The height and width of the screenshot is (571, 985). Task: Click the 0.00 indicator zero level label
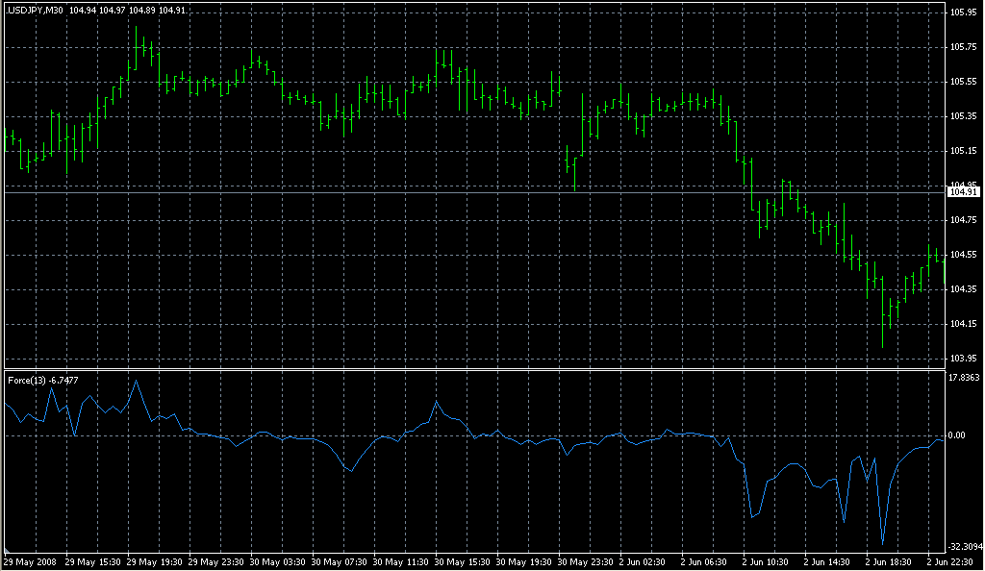coord(959,435)
